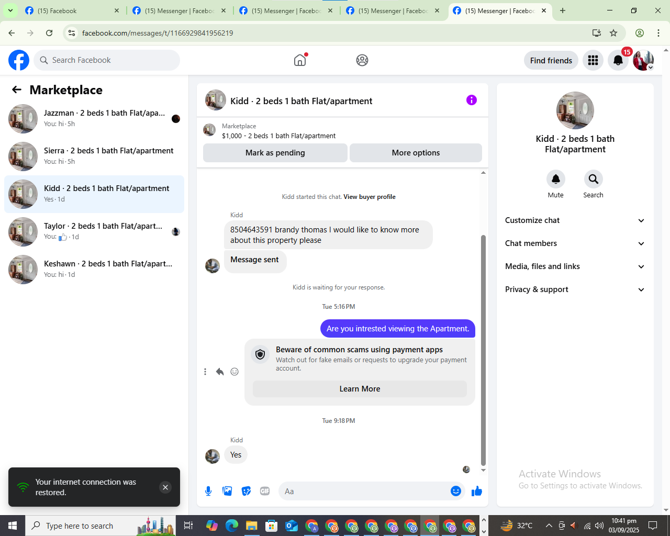Image resolution: width=670 pixels, height=536 pixels.
Task: Click the Search Facebook field
Action: click(107, 60)
